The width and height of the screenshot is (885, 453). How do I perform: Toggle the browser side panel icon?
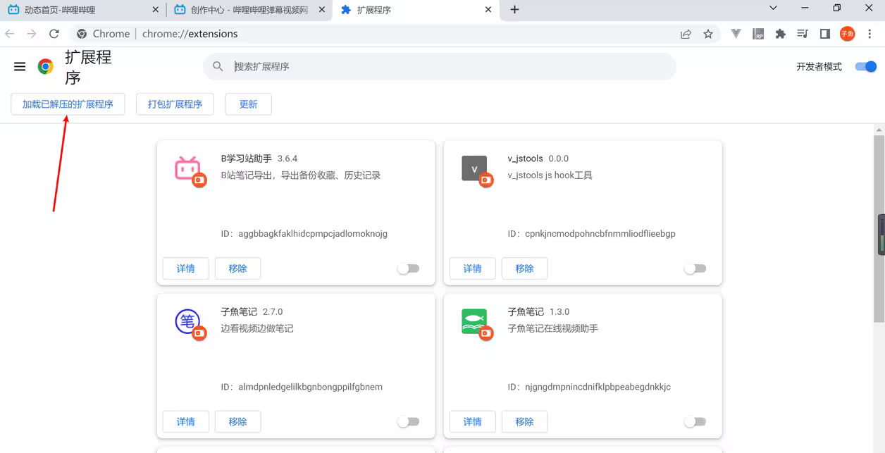pos(825,34)
